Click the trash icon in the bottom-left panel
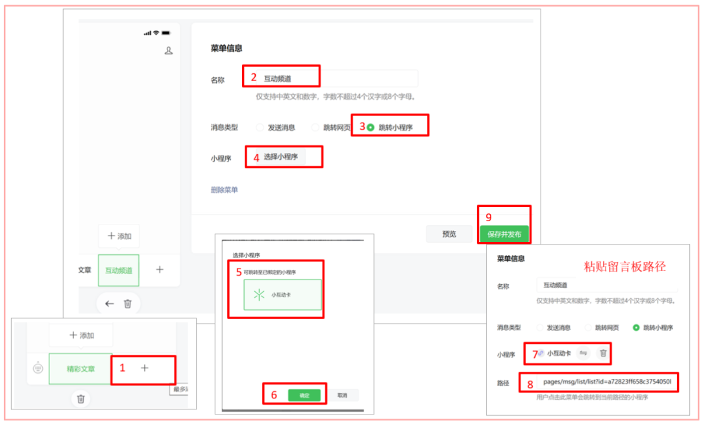 pyautogui.click(x=80, y=400)
